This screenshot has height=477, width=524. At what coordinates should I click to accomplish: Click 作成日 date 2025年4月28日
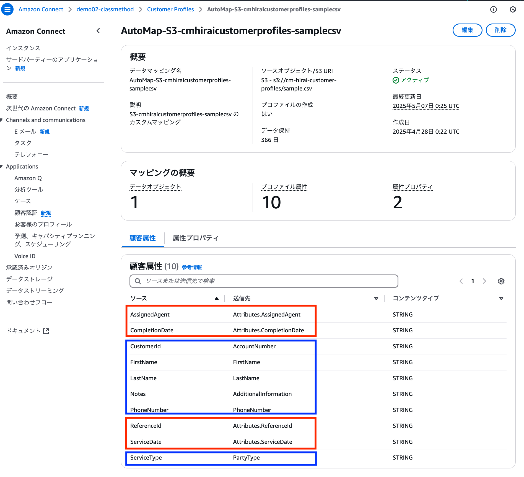(426, 132)
